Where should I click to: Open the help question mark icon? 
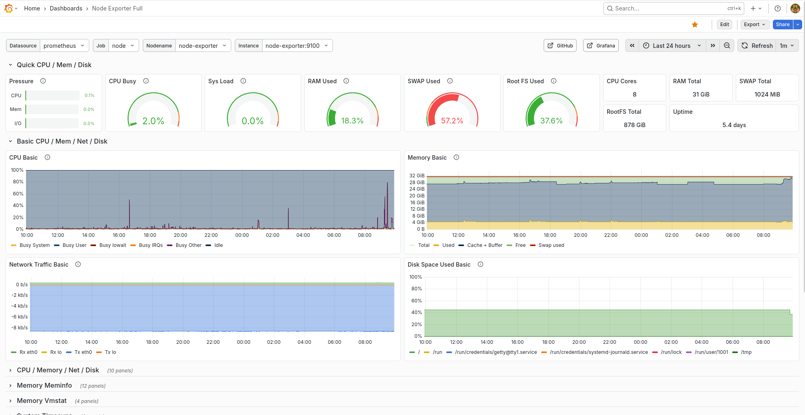coord(777,8)
